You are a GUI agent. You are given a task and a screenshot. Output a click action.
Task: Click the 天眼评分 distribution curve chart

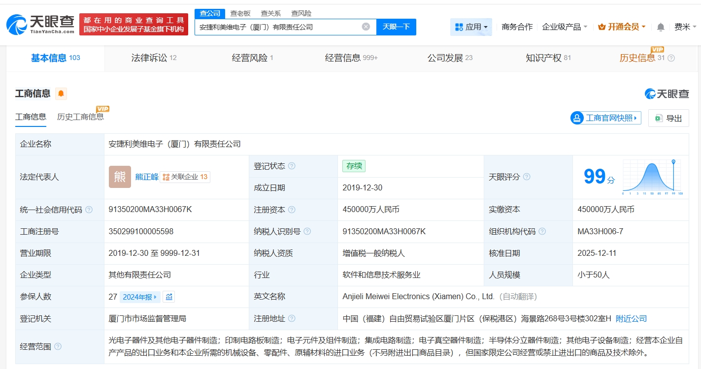pyautogui.click(x=652, y=177)
